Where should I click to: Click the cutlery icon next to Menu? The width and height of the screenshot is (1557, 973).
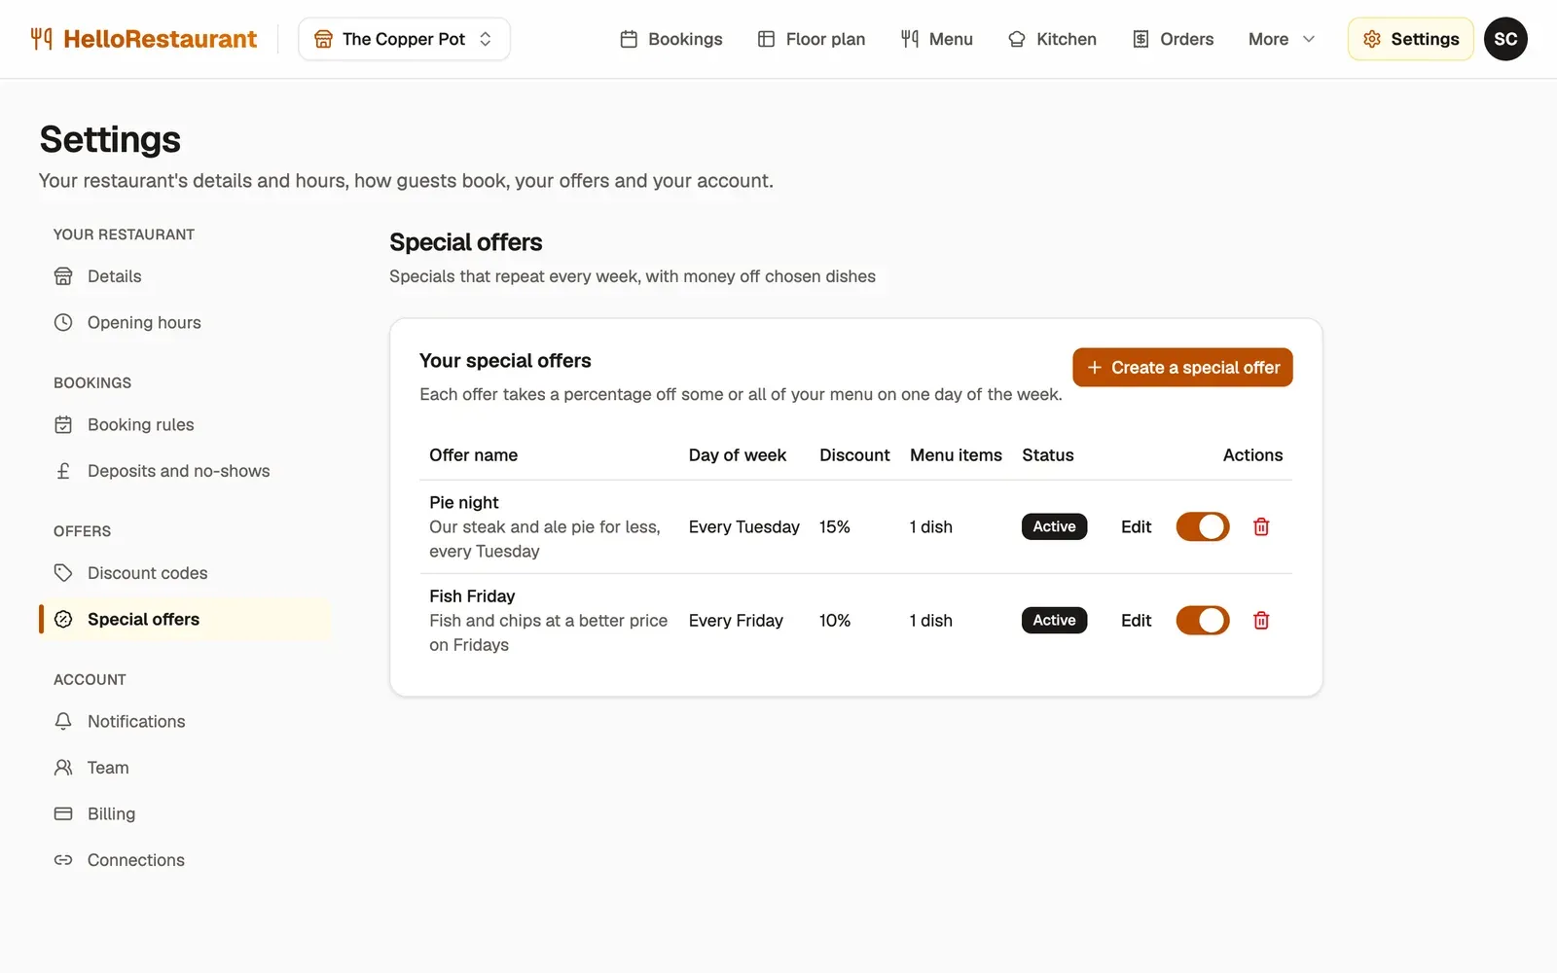910,39
